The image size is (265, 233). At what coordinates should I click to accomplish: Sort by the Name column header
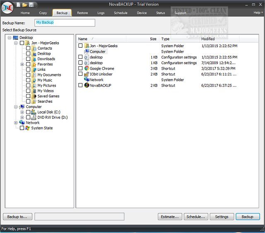point(101,39)
